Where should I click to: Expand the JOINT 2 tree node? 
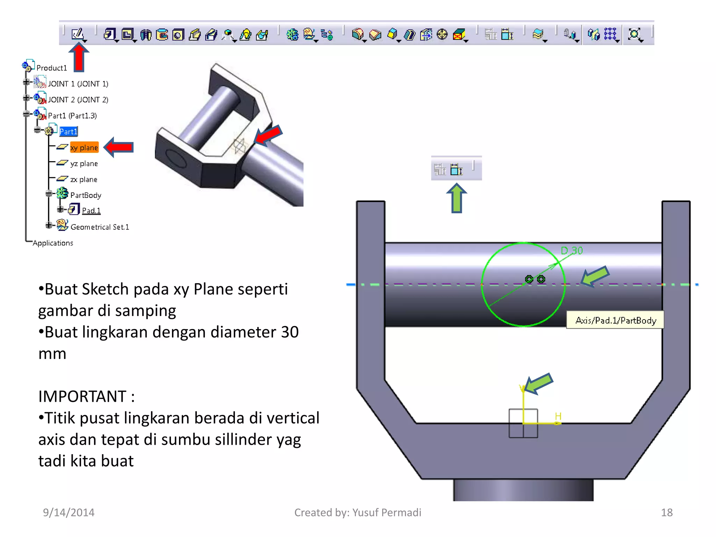26,98
